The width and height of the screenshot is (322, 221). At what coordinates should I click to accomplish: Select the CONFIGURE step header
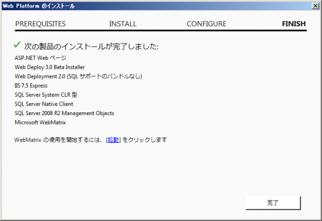(206, 24)
